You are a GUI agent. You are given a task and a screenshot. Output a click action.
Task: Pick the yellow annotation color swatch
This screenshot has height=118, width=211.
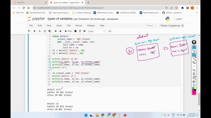click(195, 88)
